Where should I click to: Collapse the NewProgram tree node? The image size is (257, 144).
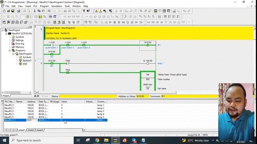[13, 54]
